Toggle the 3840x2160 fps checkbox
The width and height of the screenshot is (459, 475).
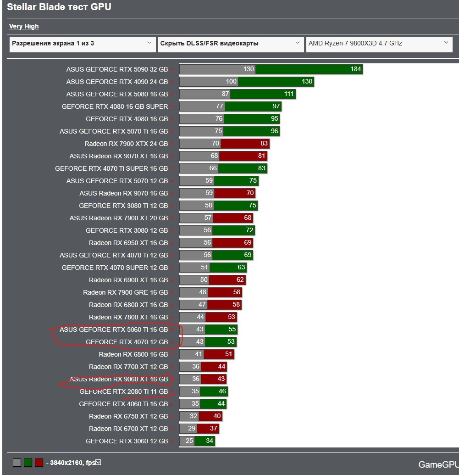pyautogui.click(x=98, y=462)
